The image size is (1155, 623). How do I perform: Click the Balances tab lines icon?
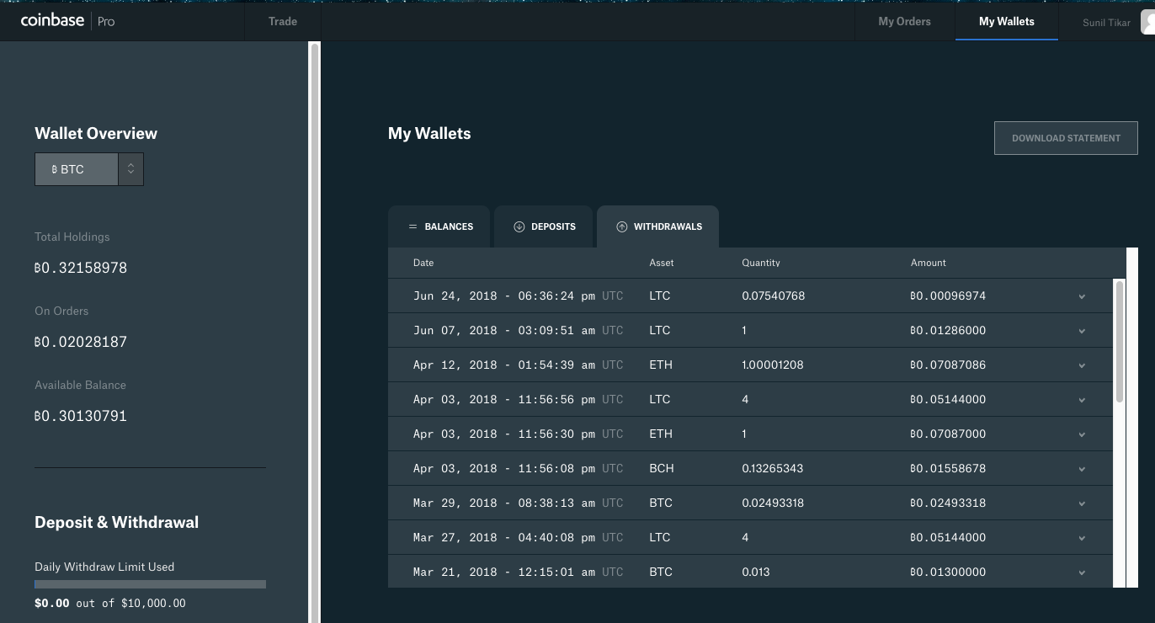pos(412,226)
